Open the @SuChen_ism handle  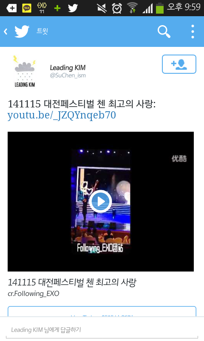coord(68,75)
